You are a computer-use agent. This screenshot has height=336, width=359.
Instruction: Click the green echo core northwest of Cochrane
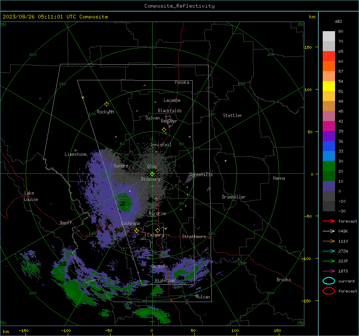pyautogui.click(x=124, y=202)
